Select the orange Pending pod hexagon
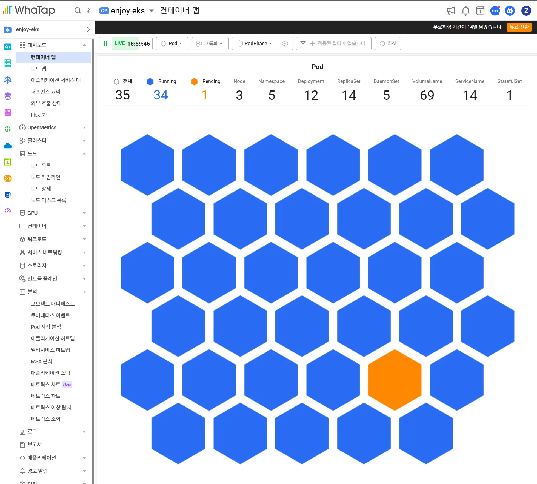 click(x=395, y=380)
